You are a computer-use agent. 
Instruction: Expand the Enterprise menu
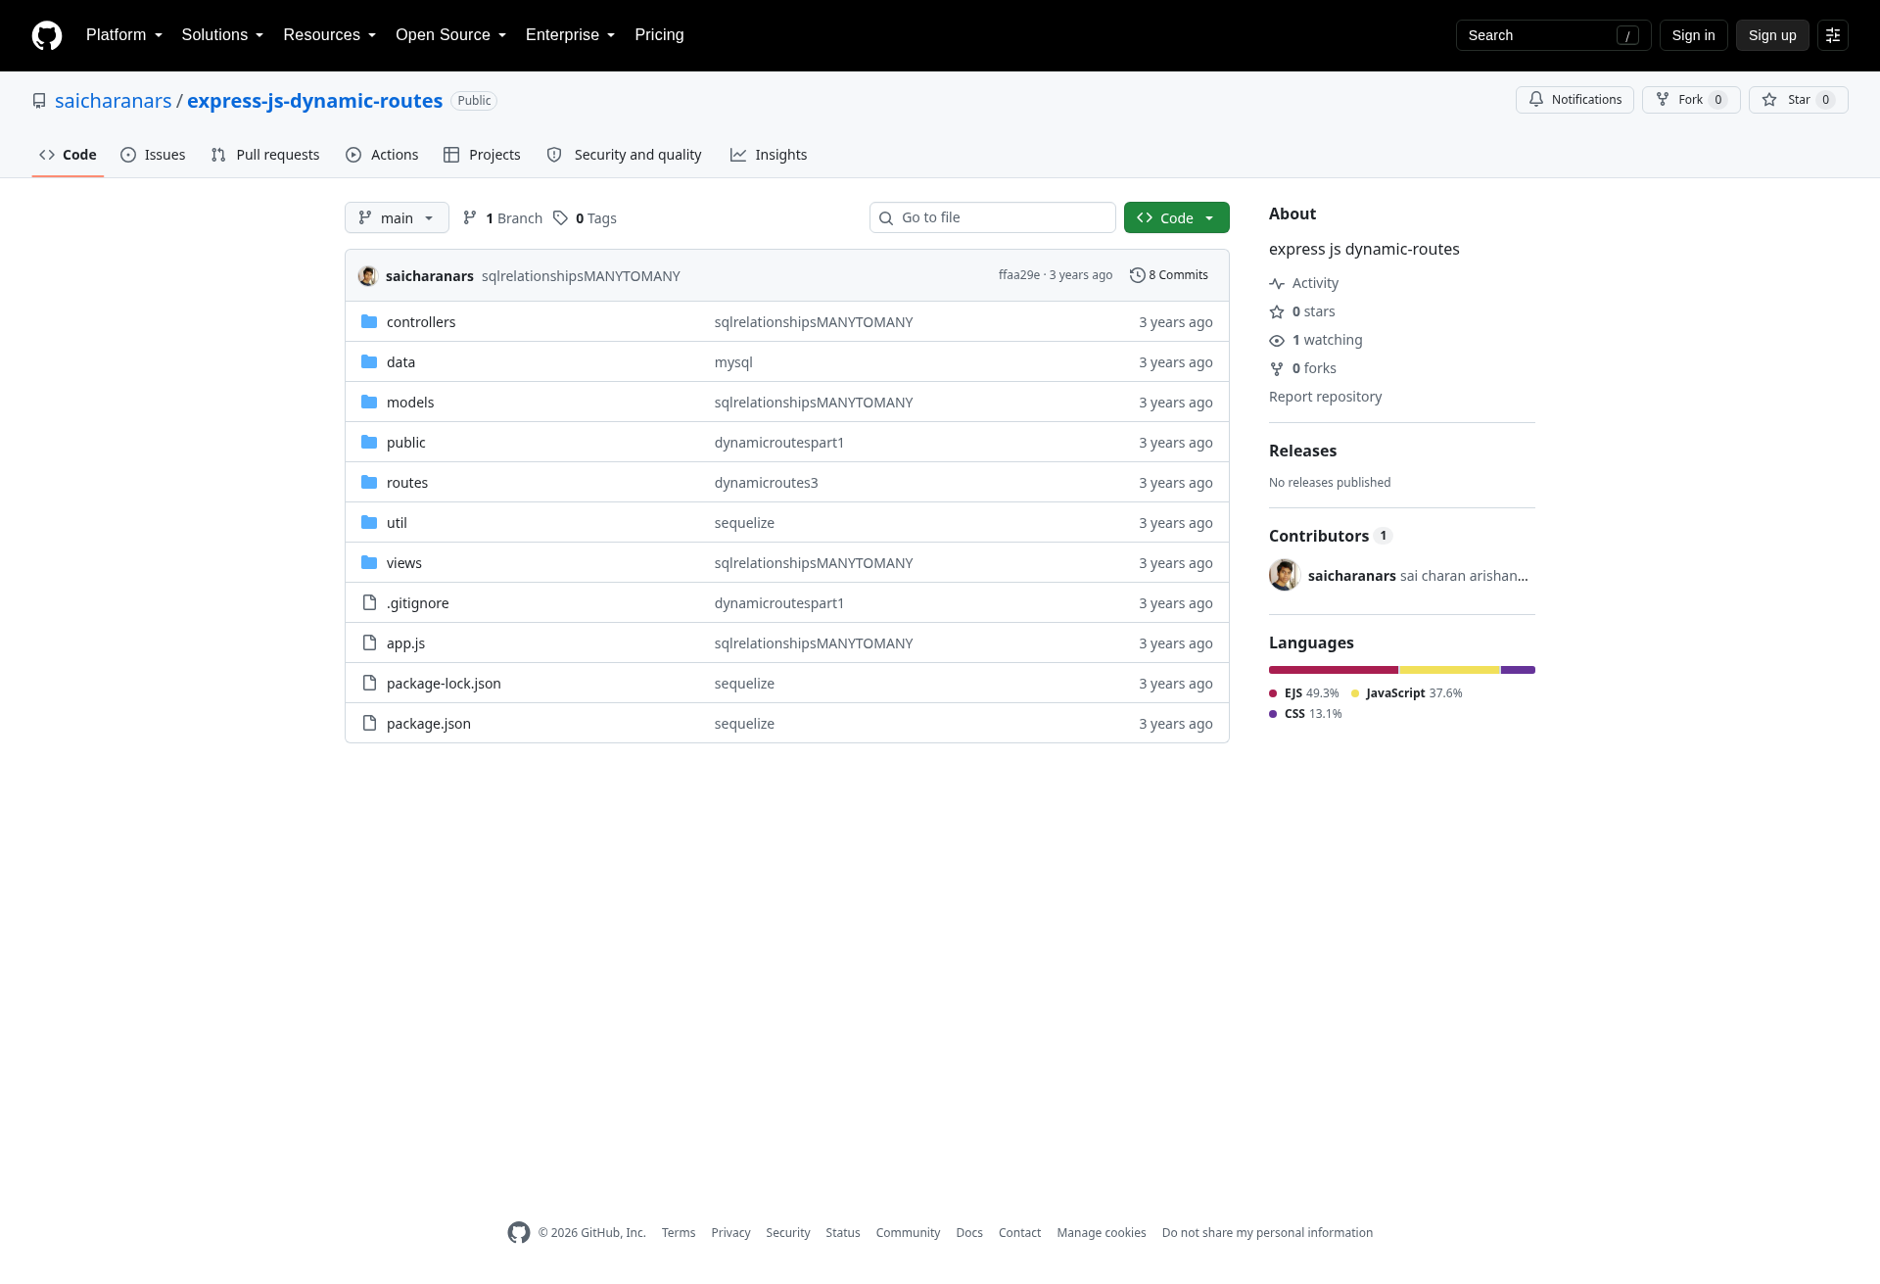(x=571, y=35)
